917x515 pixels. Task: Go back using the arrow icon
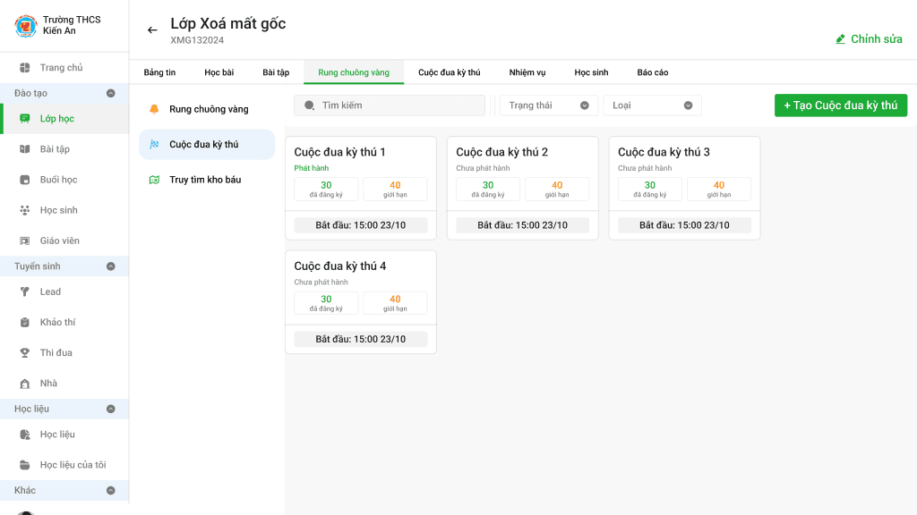click(152, 30)
